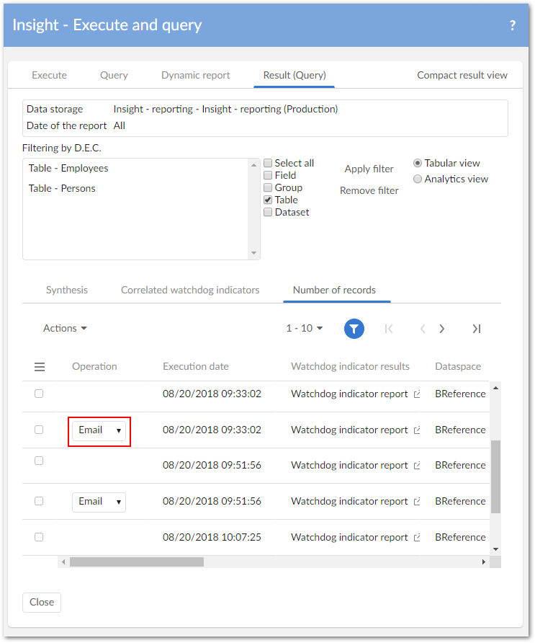The width and height of the screenshot is (535, 643).
Task: Expand the Actions dropdown menu
Action: tap(65, 328)
